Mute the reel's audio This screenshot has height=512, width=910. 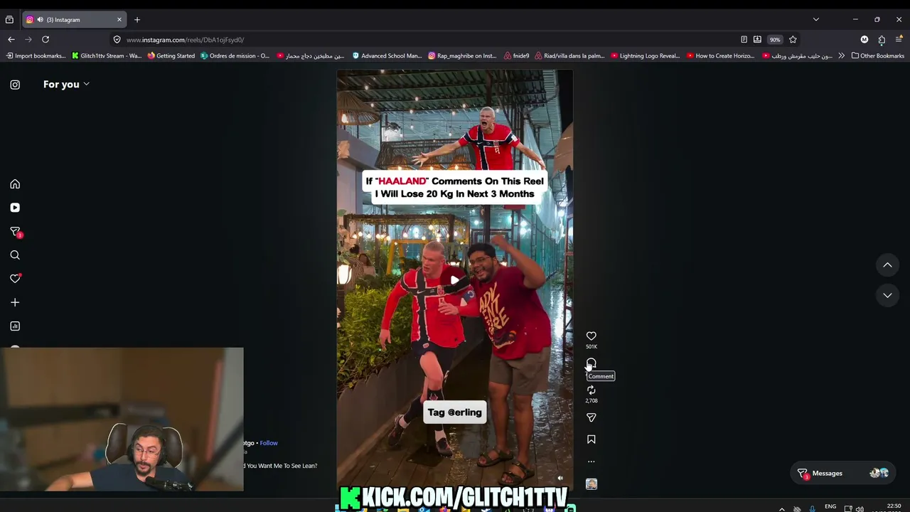pos(560,478)
